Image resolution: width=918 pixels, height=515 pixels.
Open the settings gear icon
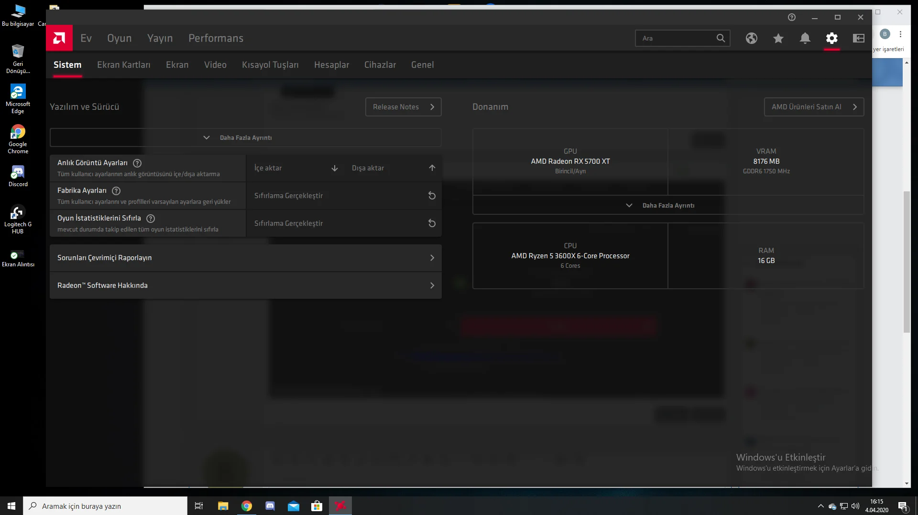click(x=832, y=38)
